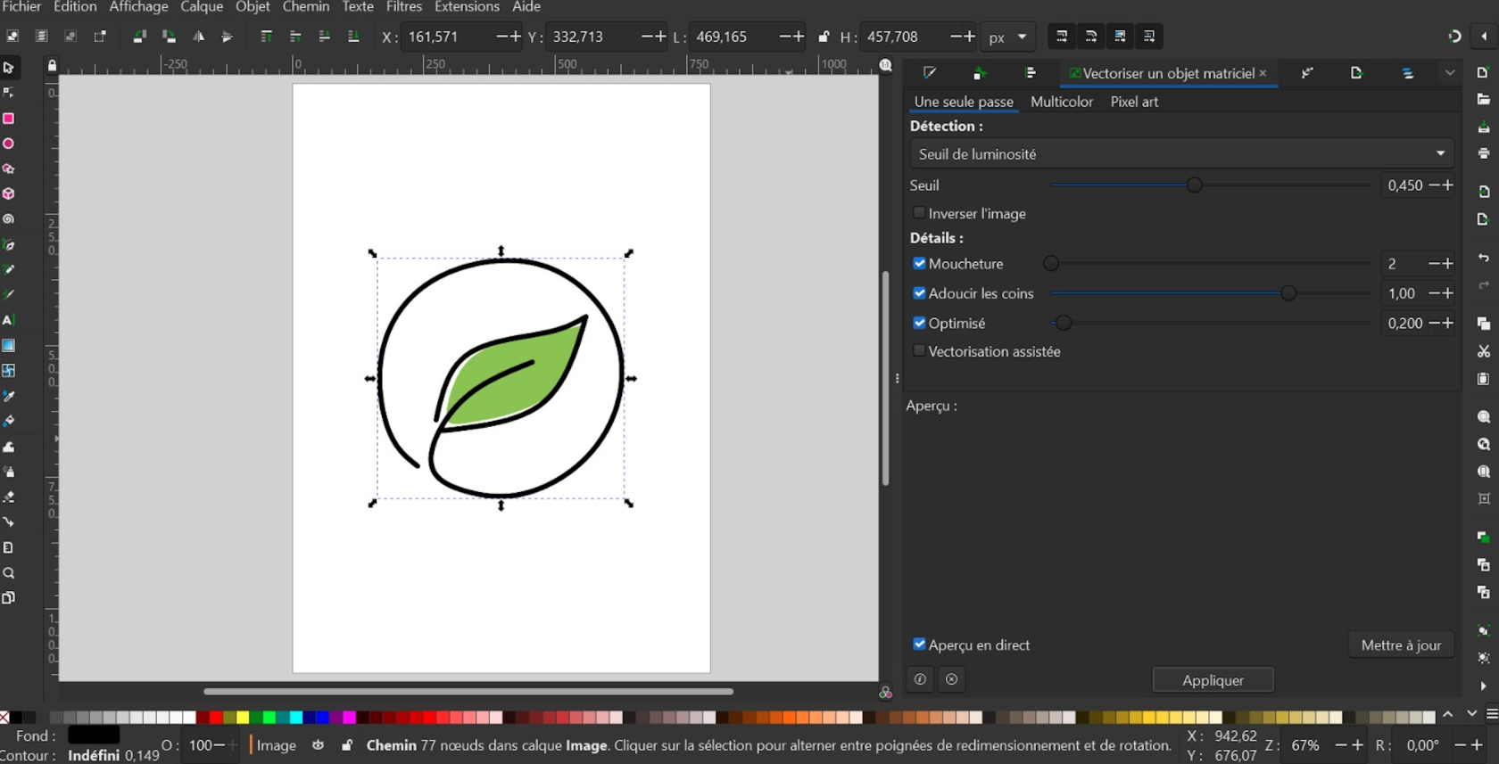Screen dimensions: 1499x764
Task: Select the Selector arrow tool
Action: pos(9,68)
